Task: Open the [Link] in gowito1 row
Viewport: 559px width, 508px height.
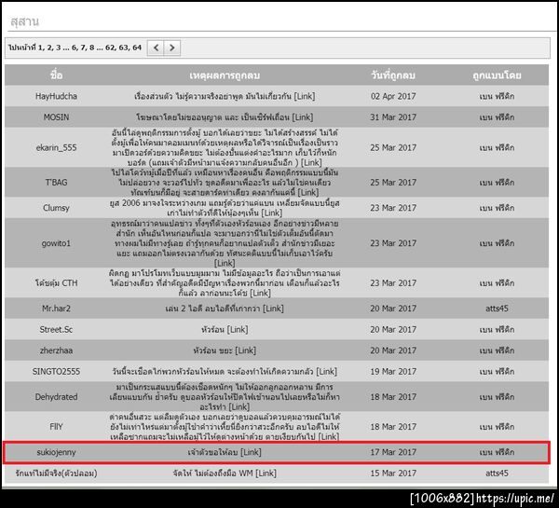Action: click(x=225, y=263)
